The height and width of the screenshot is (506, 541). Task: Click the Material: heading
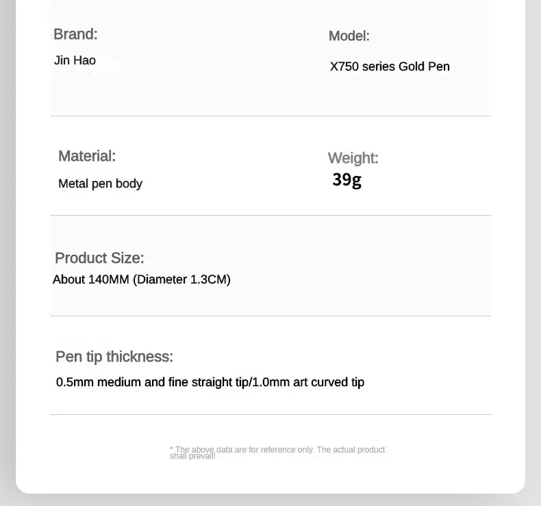(87, 156)
